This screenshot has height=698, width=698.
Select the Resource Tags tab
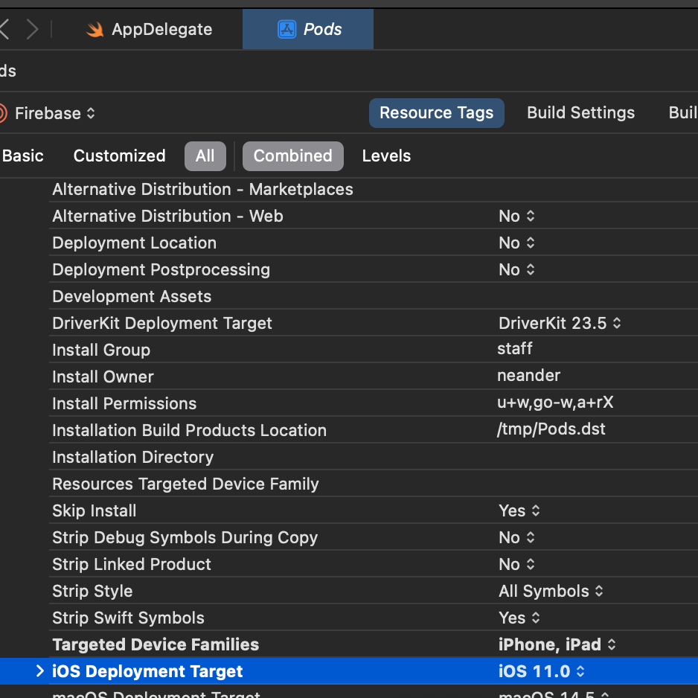coord(436,112)
